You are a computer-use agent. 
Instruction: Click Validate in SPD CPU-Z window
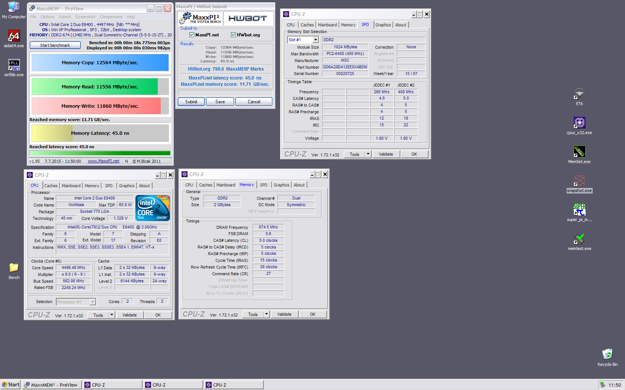[386, 154]
